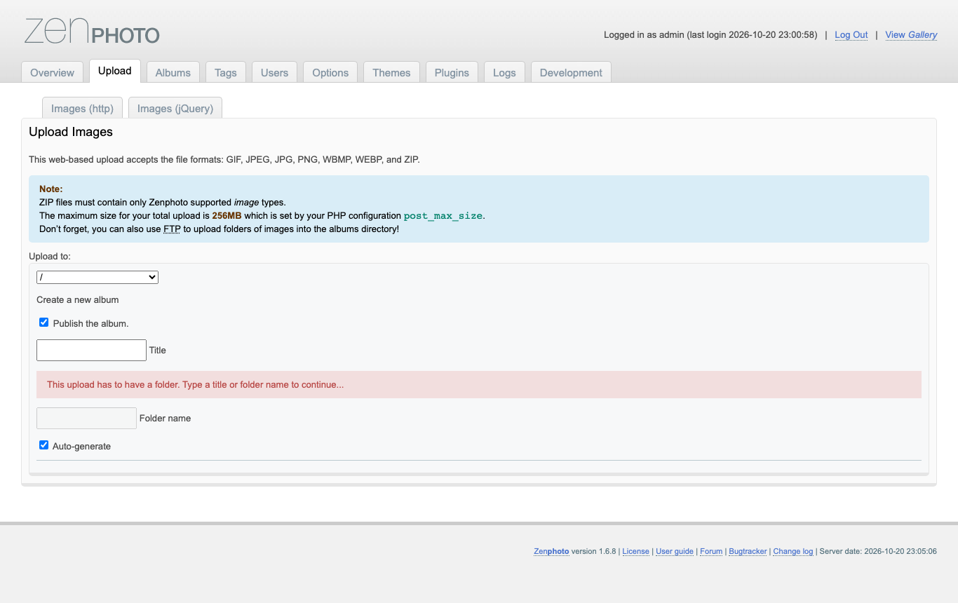Open the Themes tab
The height and width of the screenshot is (603, 958).
[x=391, y=72]
